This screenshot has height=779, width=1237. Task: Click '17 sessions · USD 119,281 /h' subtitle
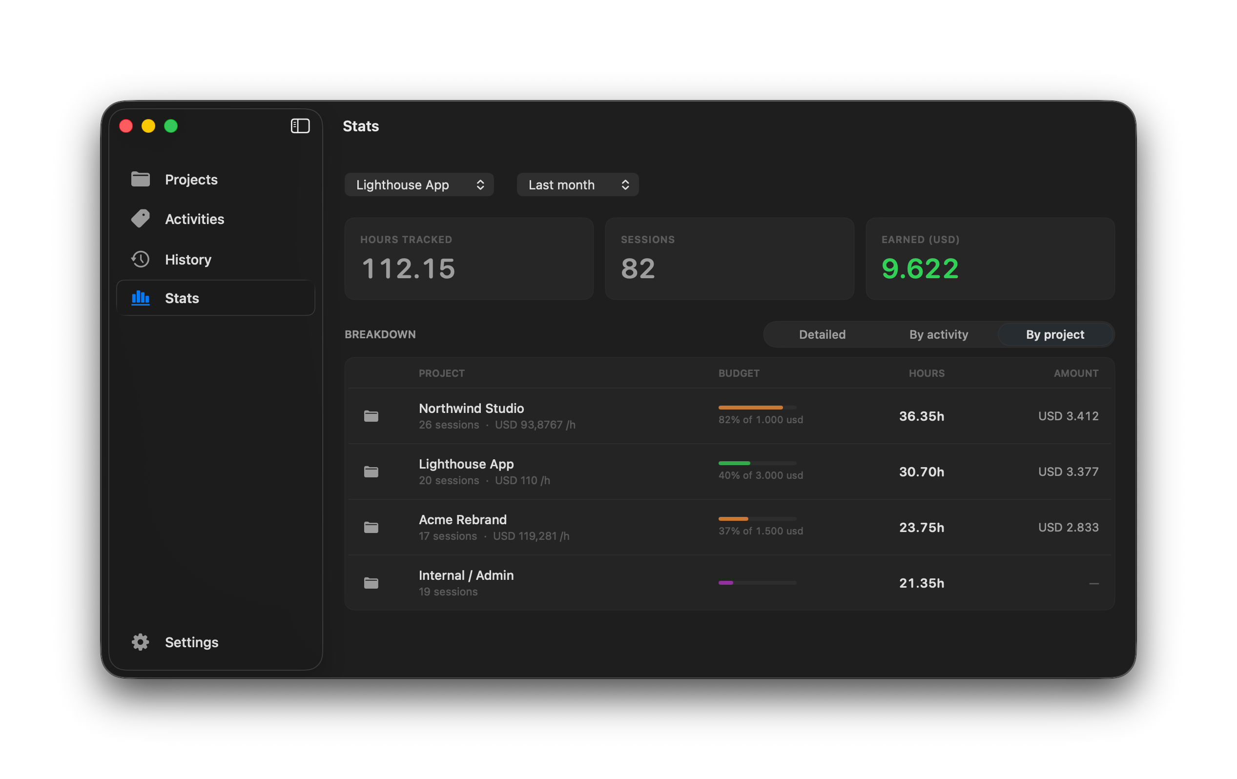pos(494,536)
